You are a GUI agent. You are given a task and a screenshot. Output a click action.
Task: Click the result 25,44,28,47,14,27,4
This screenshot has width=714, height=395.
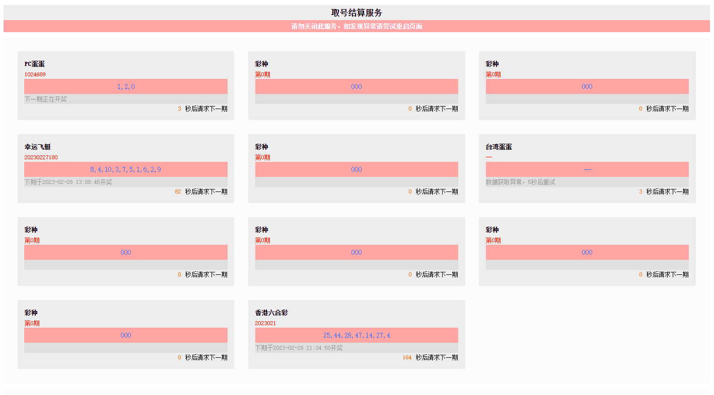[356, 335]
